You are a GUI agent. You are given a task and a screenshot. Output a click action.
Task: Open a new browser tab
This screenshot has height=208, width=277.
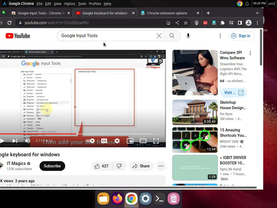208,13
